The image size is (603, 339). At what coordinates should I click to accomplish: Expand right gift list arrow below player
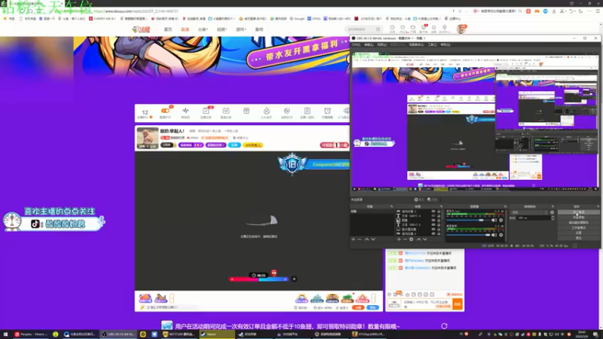(373, 298)
